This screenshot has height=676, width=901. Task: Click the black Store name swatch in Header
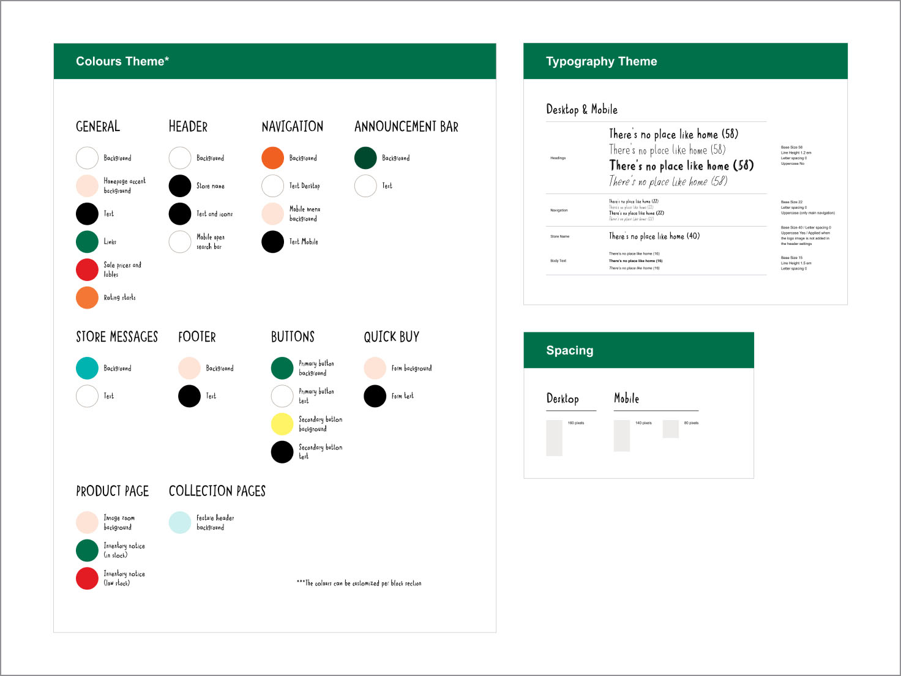(180, 186)
